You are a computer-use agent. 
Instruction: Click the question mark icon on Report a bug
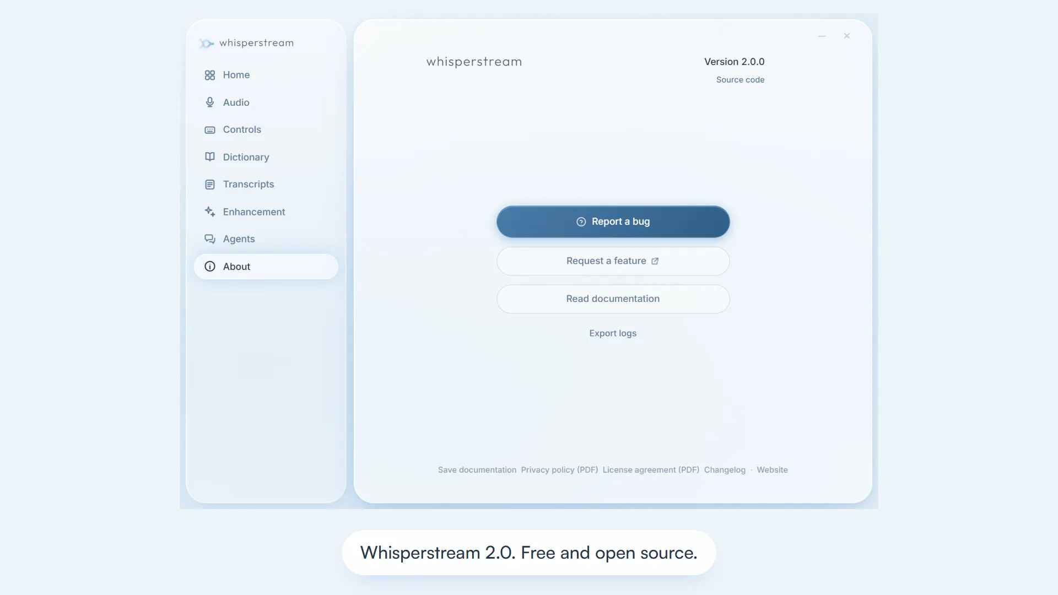[581, 221]
